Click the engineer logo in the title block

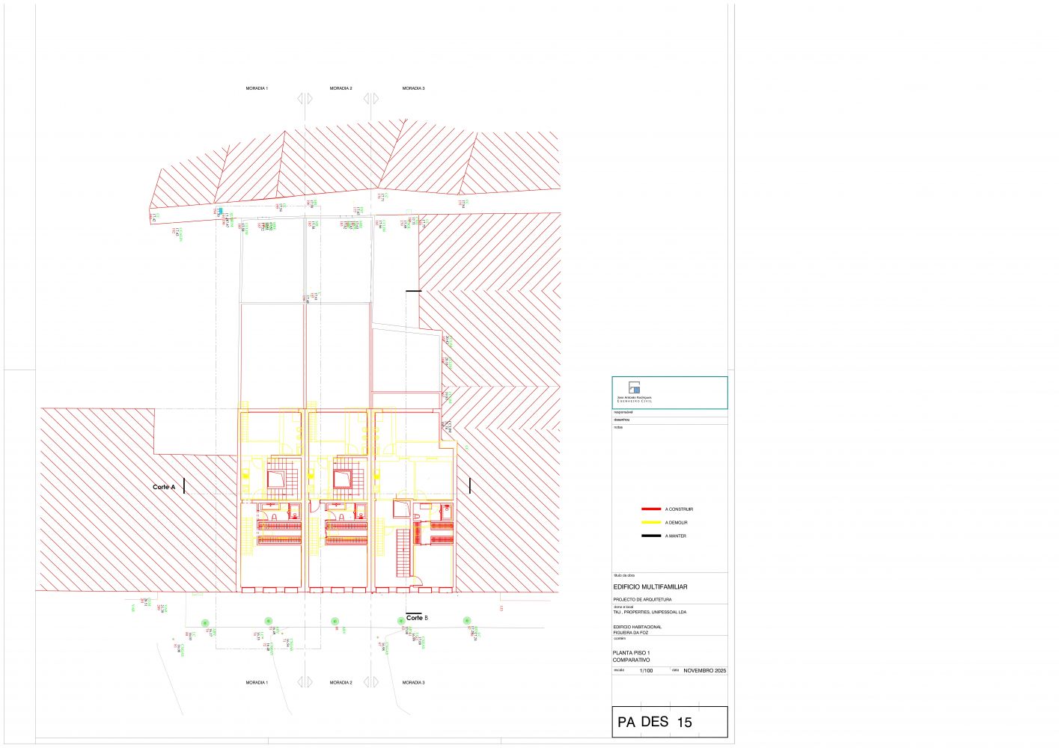pyautogui.click(x=634, y=387)
